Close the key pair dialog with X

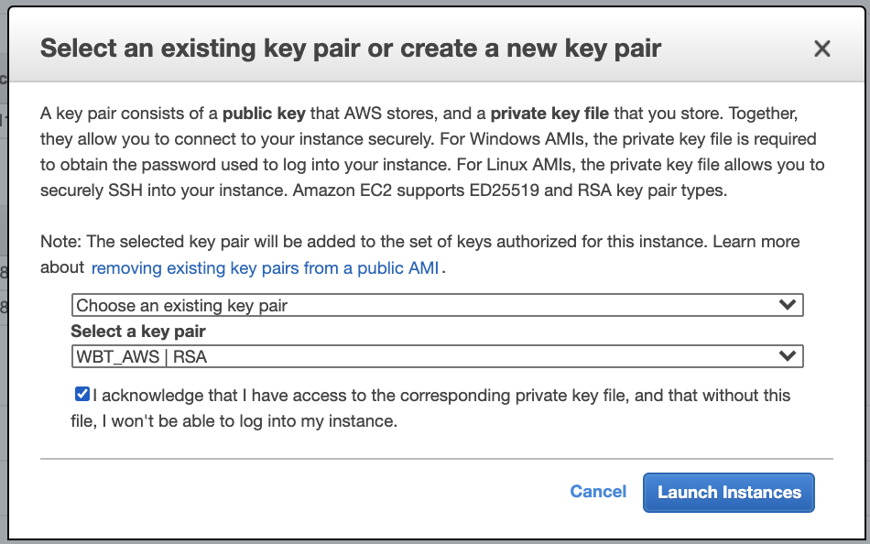[821, 49]
